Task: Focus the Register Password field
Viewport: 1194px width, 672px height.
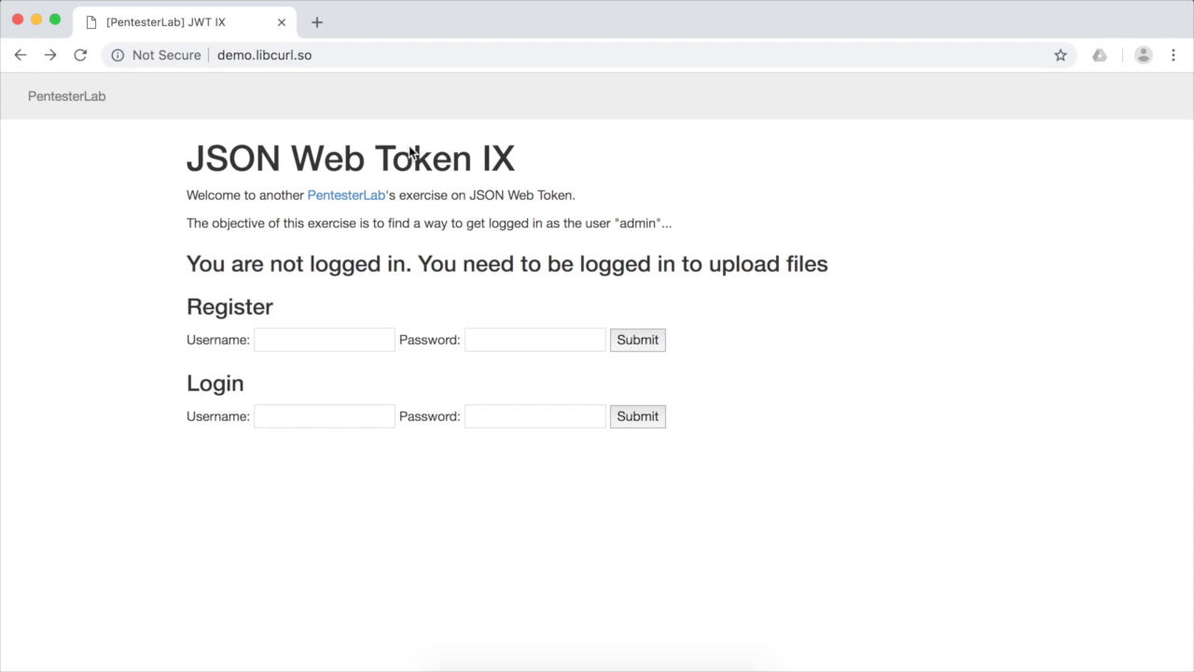Action: (x=535, y=340)
